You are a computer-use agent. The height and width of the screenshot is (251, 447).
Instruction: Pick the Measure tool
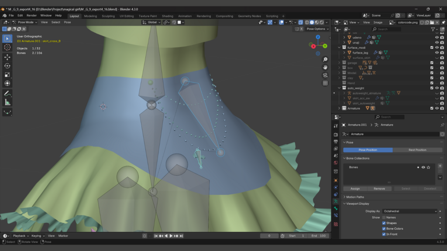pos(7,102)
